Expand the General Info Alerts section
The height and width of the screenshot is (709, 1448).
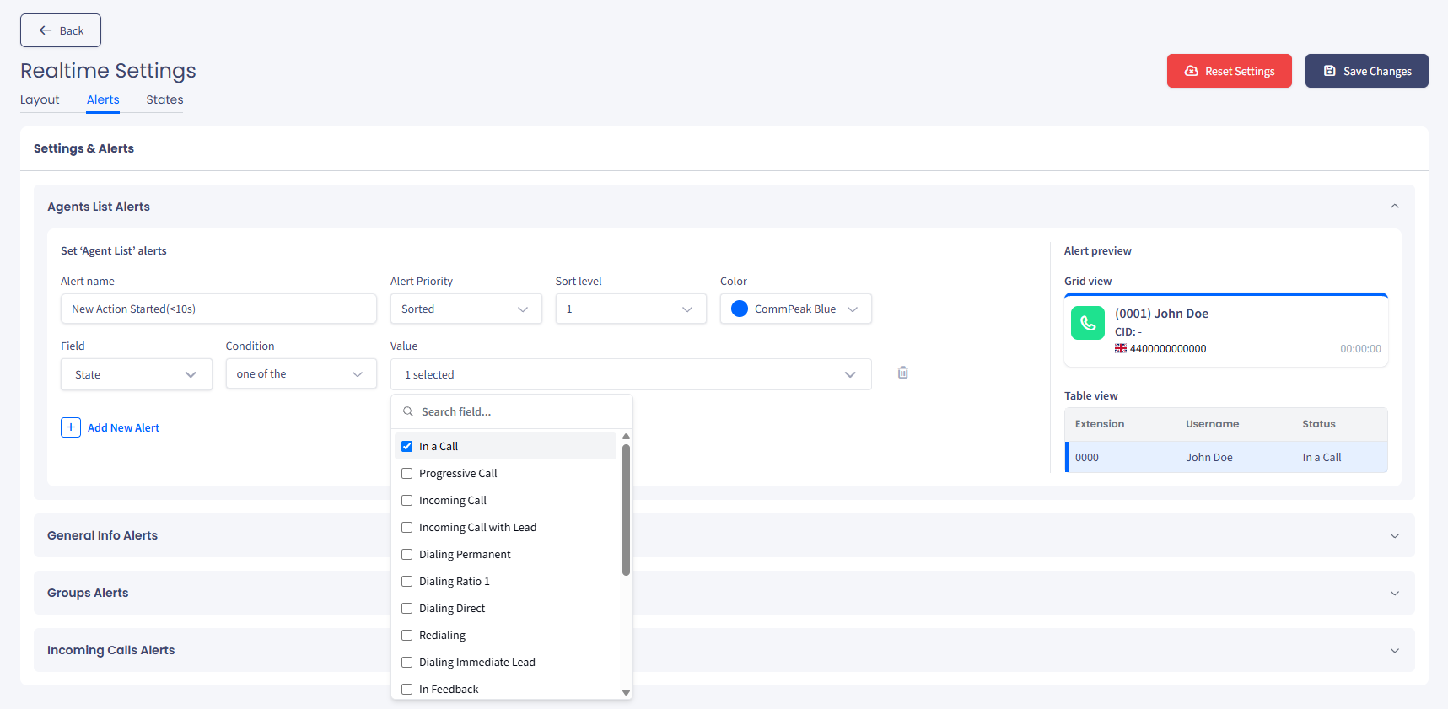coord(1395,535)
